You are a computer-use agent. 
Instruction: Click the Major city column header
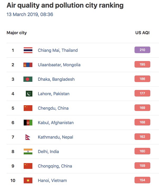17,33
